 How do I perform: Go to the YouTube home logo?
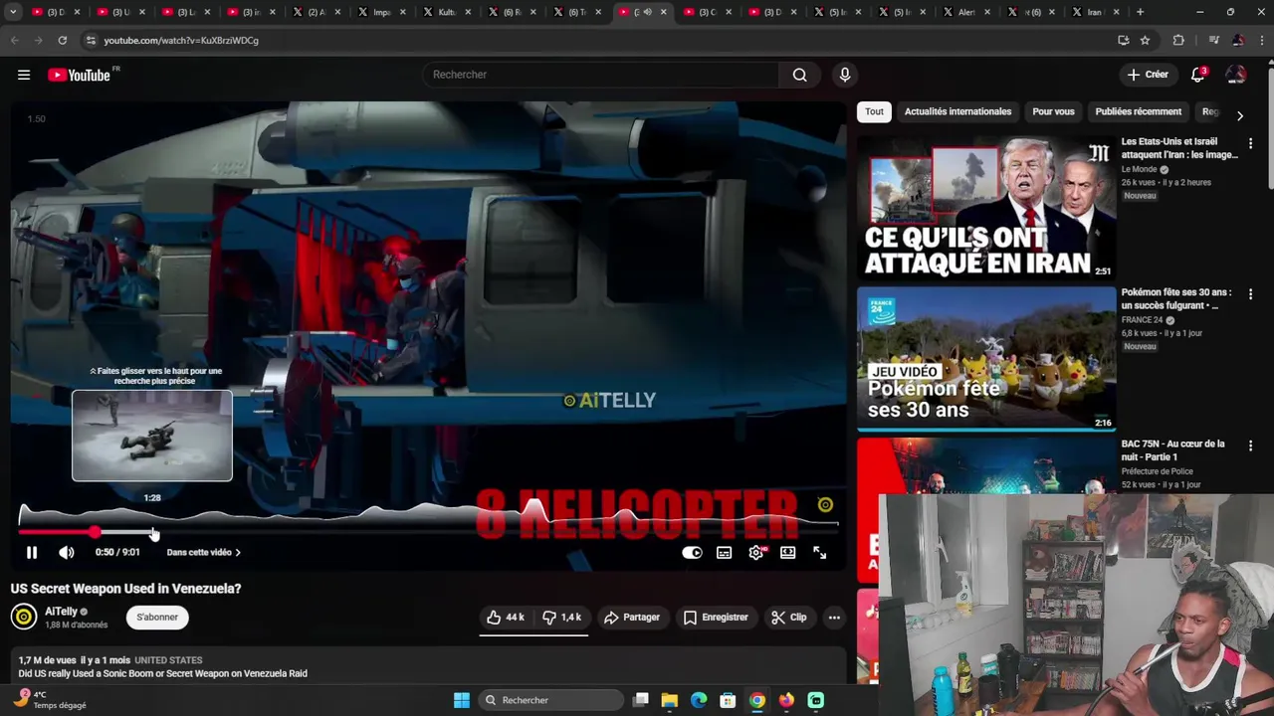pyautogui.click(x=79, y=75)
